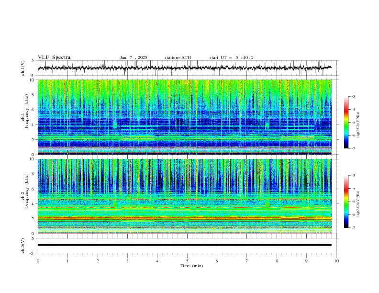Click the "Time (min)" axis title

pyautogui.click(x=191, y=266)
